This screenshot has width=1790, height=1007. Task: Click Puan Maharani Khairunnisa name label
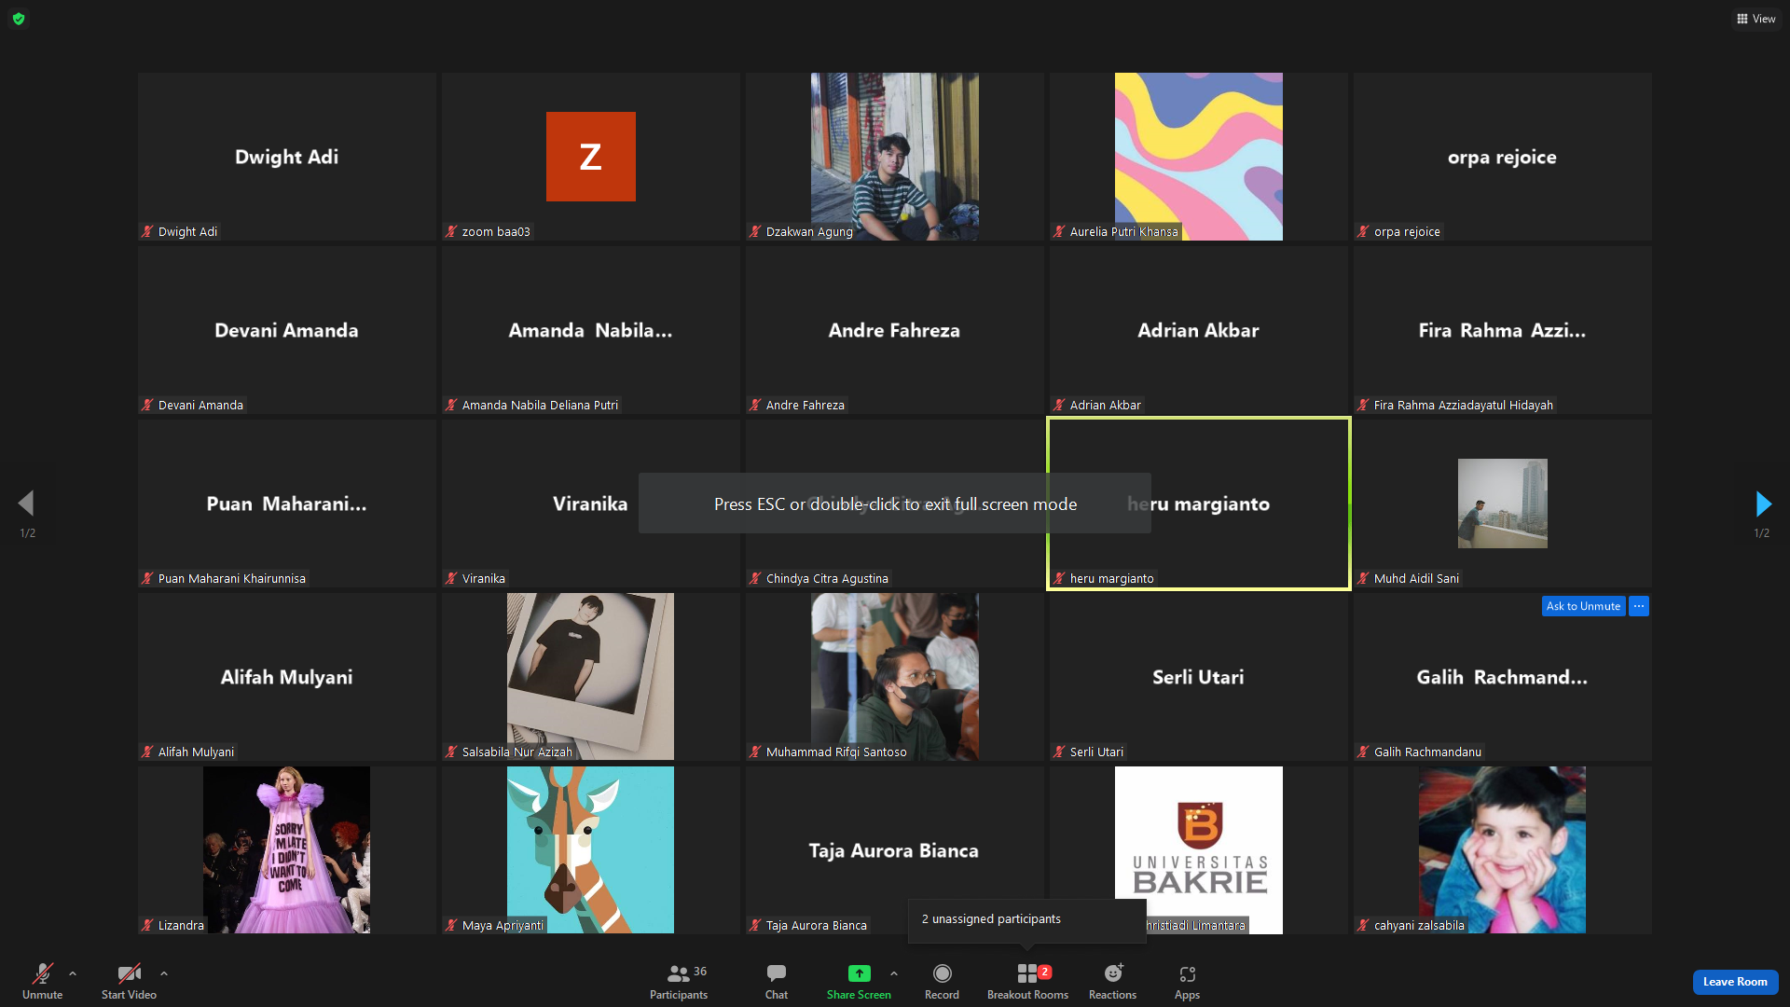(x=232, y=579)
